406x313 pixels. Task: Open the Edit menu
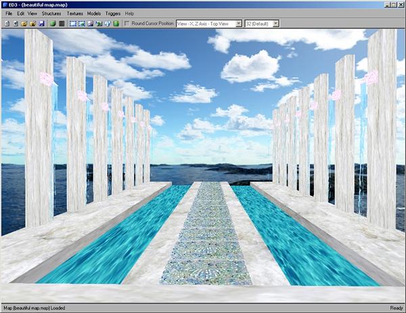tap(21, 14)
